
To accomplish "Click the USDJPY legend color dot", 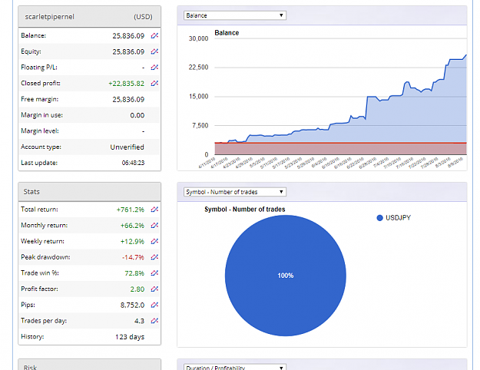I will pos(379,218).
